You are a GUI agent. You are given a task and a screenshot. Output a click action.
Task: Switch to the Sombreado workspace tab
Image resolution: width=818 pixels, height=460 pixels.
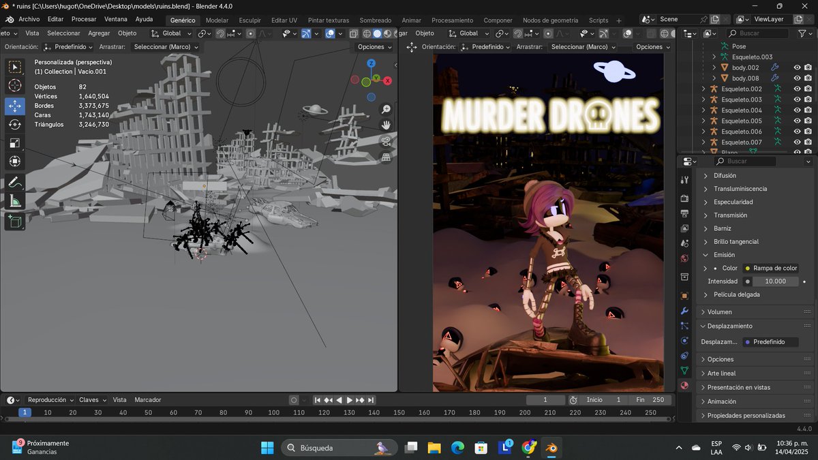[375, 20]
